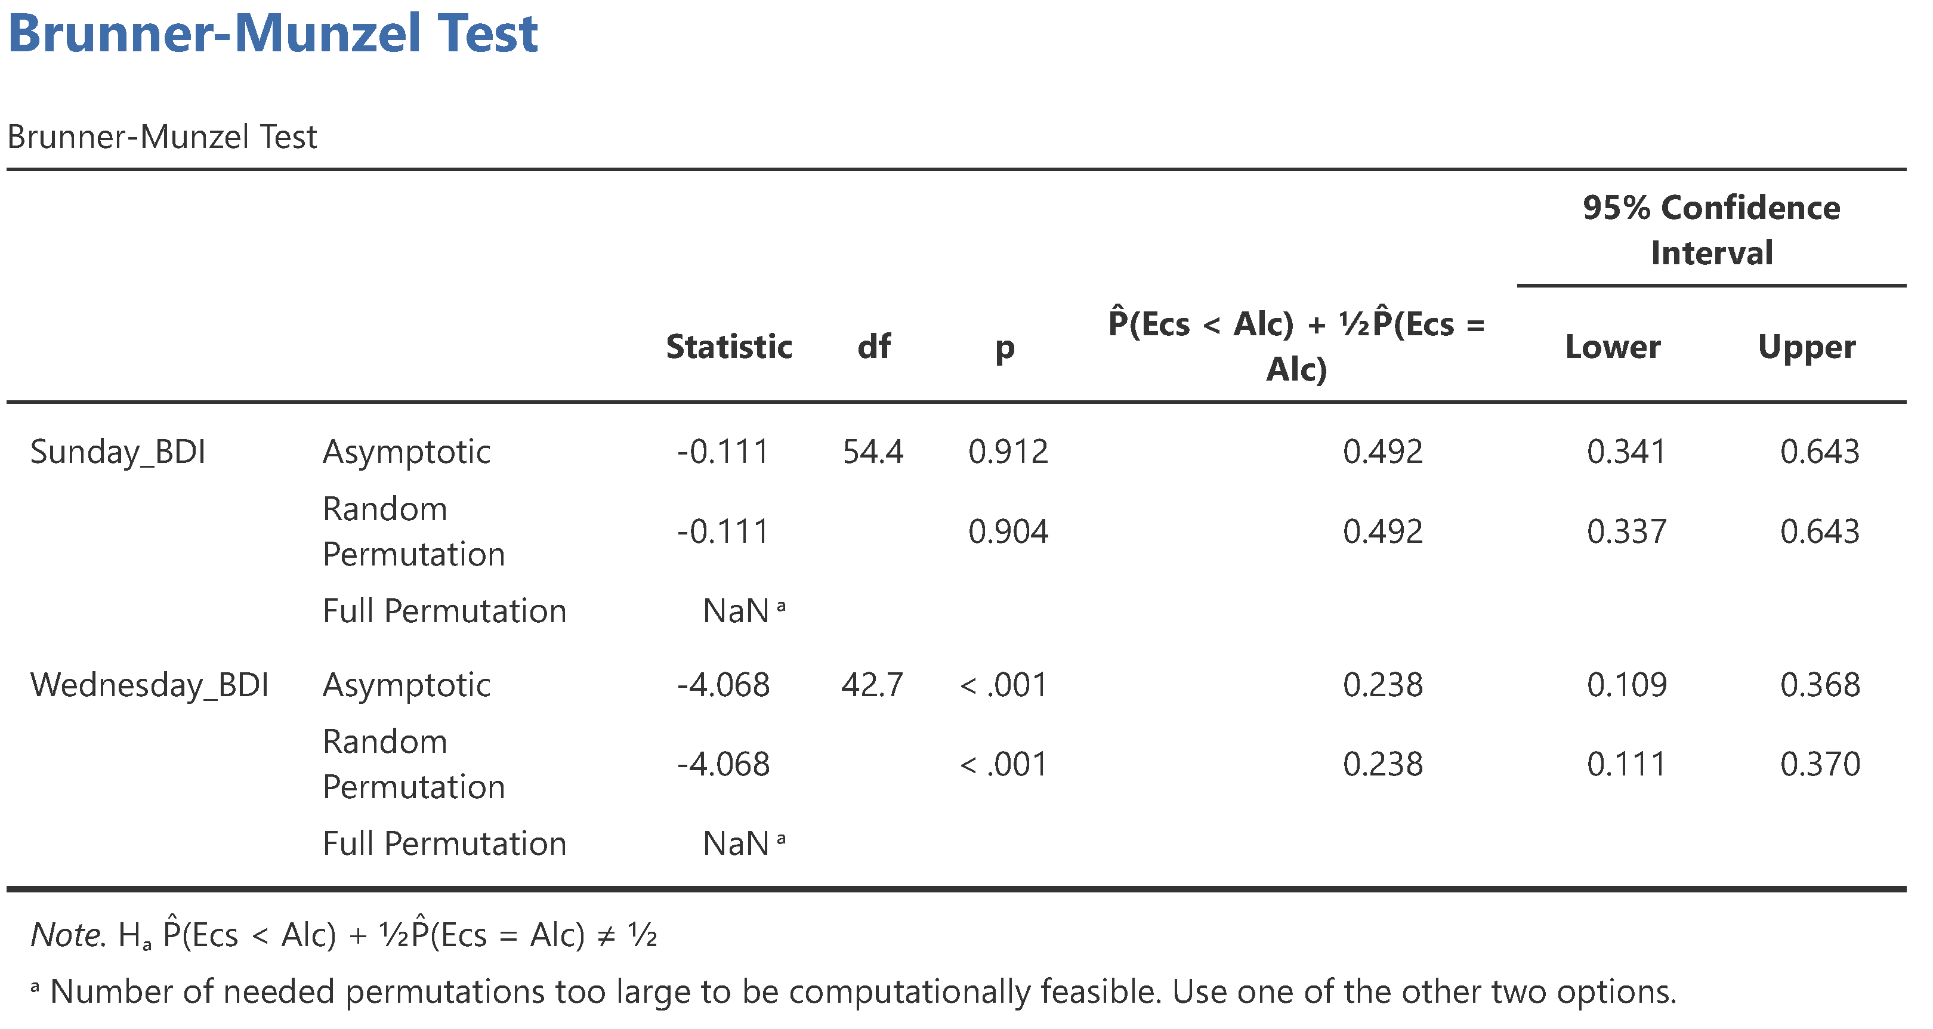The height and width of the screenshot is (1029, 1933).
Task: Click the lower bound value 0.109
Action: [x=1626, y=684]
